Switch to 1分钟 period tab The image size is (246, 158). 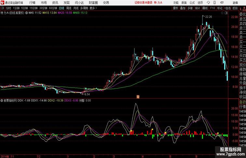[x=16, y=8]
